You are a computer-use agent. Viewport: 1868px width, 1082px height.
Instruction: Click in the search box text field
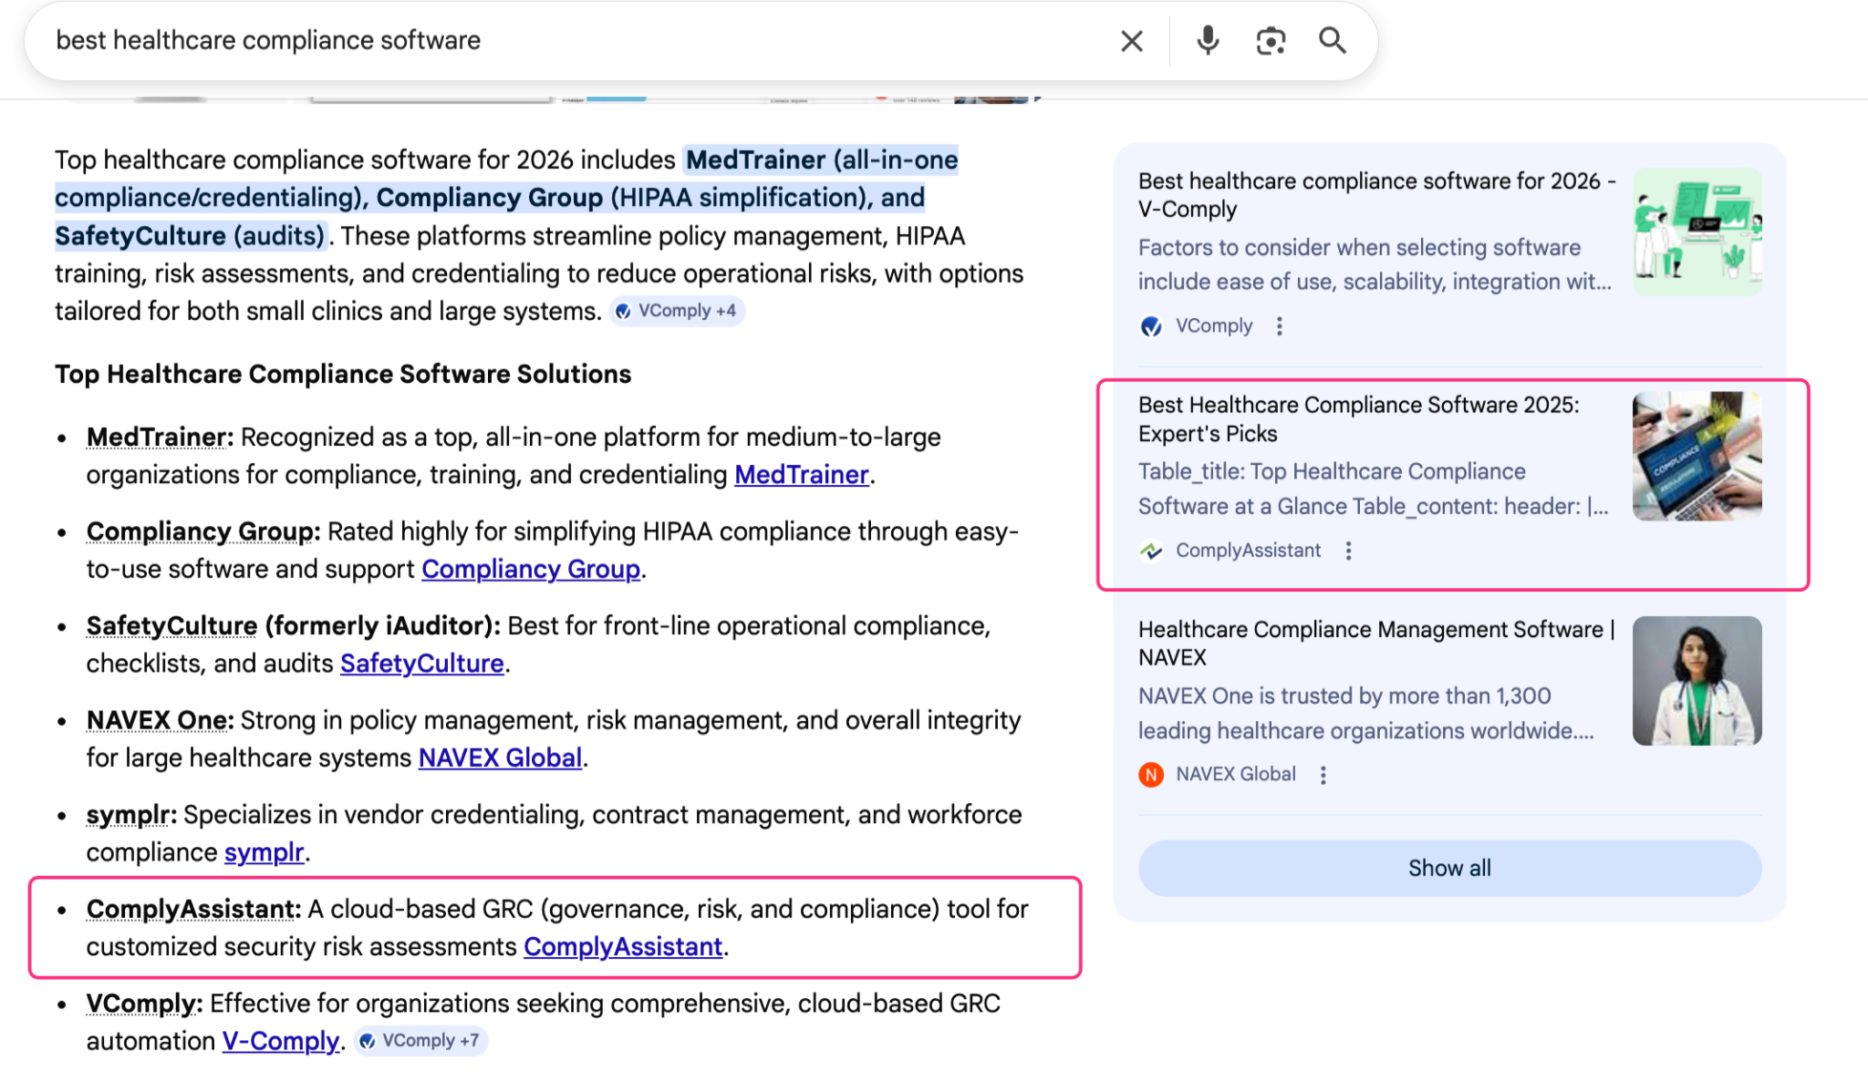[575, 41]
